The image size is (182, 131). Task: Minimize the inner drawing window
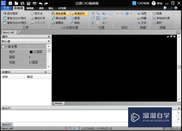(x=168, y=36)
